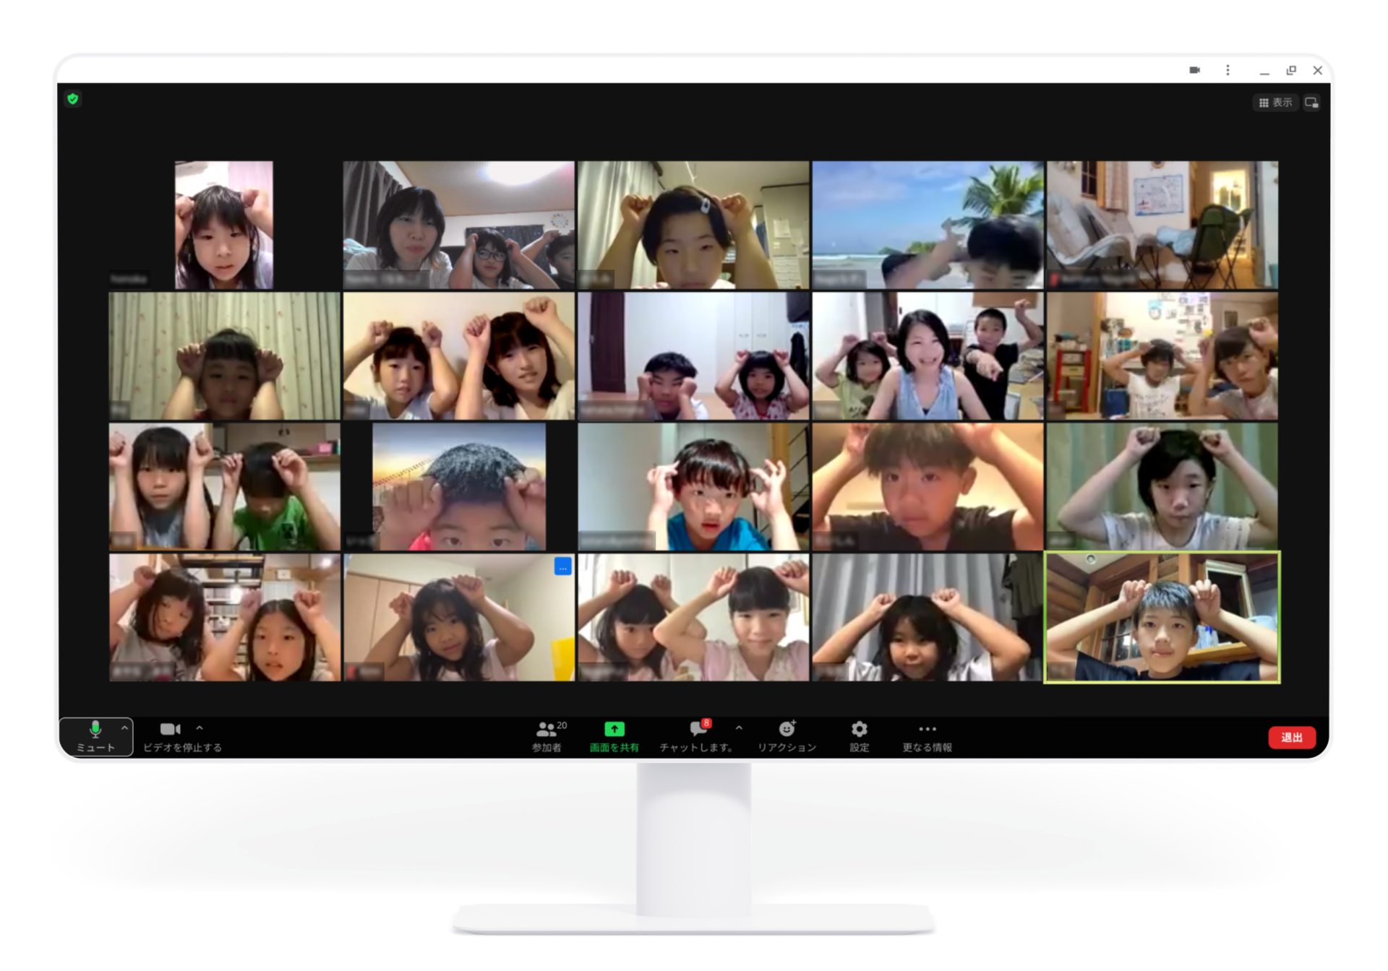Select the active speaker tile with green border
Viewport: 1388px width, 971px height.
tap(1162, 617)
